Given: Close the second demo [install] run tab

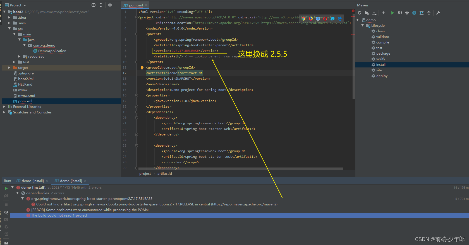Looking at the screenshot, I should (85, 181).
